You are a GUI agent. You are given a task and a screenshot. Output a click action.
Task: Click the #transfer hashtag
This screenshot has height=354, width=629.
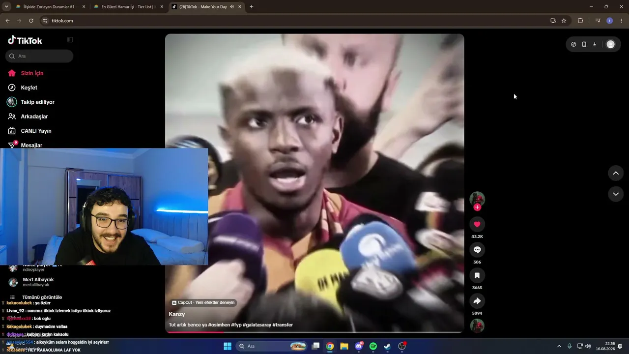click(x=283, y=325)
